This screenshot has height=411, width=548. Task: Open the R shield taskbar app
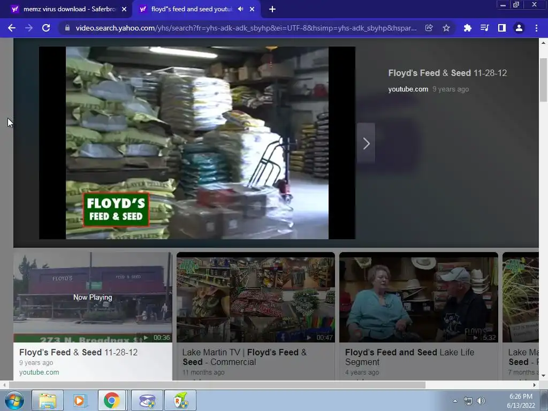click(x=180, y=400)
